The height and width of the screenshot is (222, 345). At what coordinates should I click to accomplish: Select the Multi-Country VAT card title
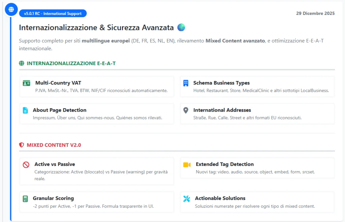[58, 83]
